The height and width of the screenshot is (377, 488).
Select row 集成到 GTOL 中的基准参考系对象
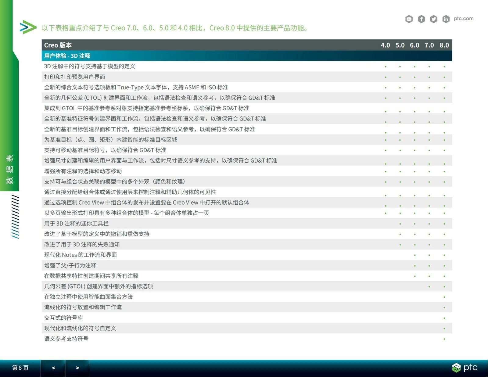tap(247, 108)
